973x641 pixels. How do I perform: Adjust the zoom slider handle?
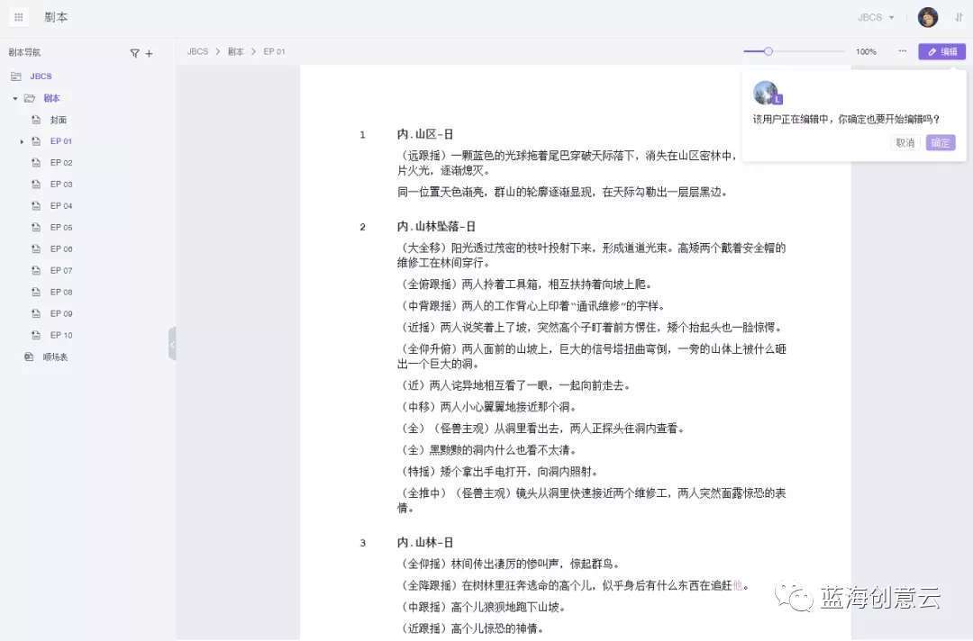[768, 51]
